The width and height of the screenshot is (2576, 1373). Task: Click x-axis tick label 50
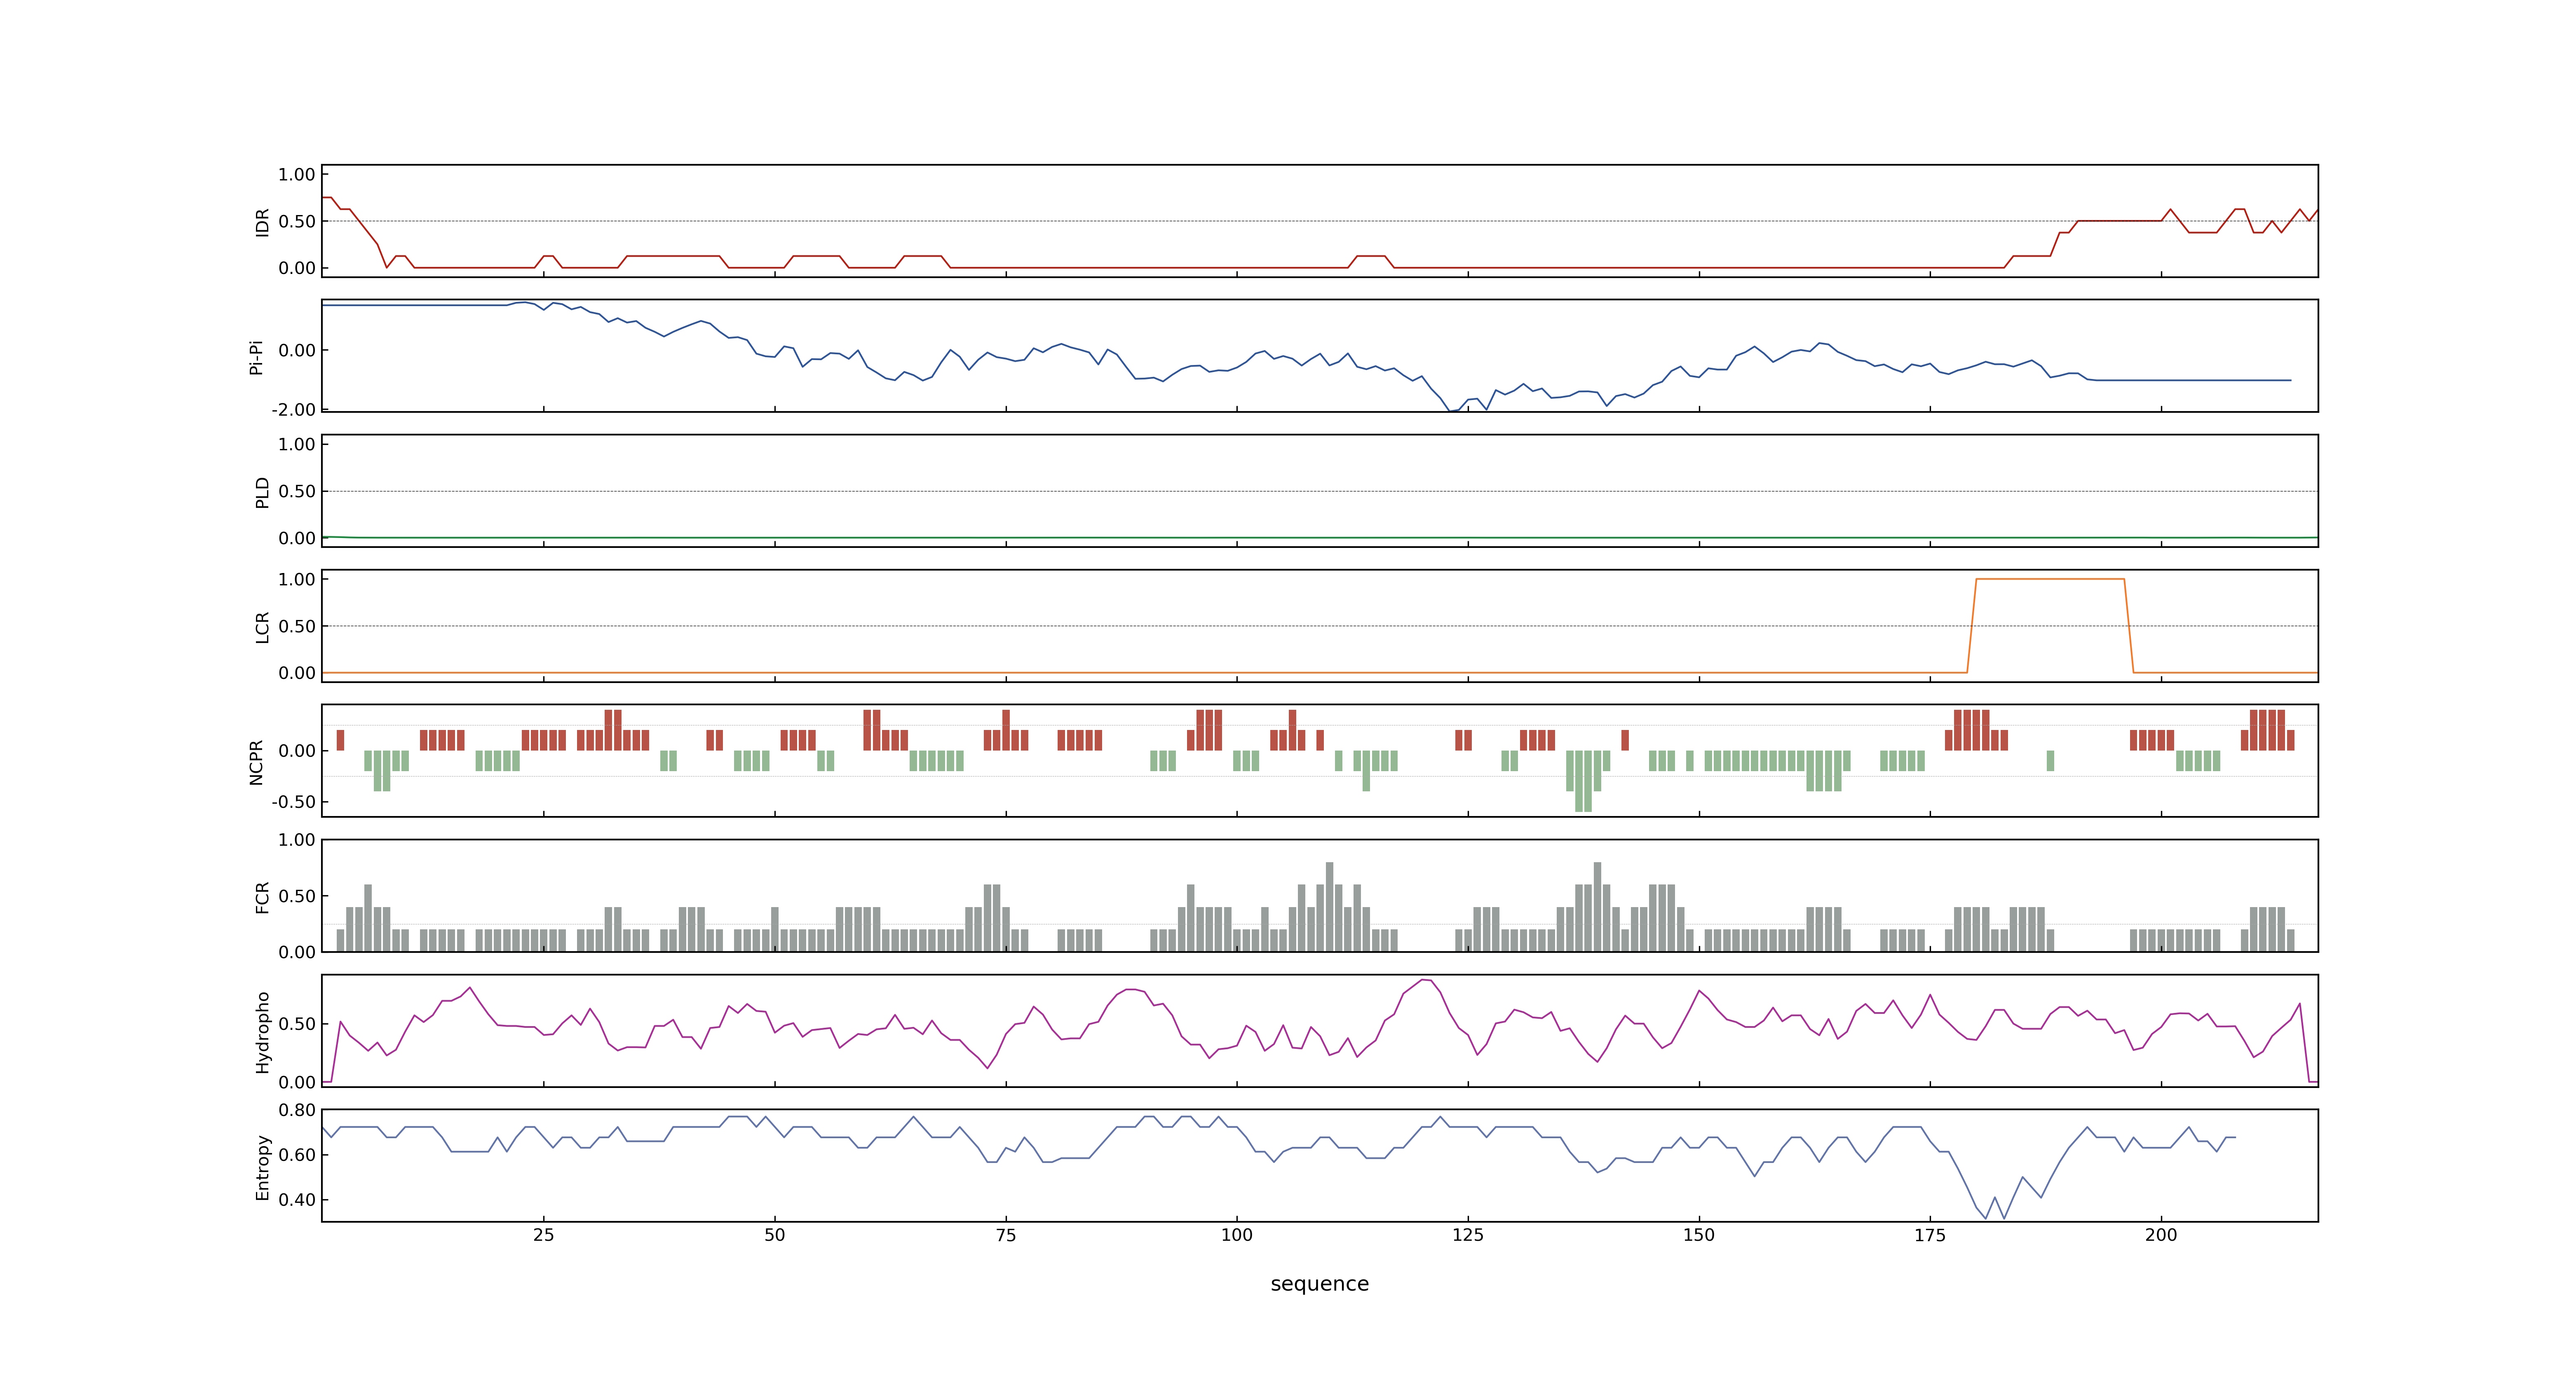pos(774,1235)
